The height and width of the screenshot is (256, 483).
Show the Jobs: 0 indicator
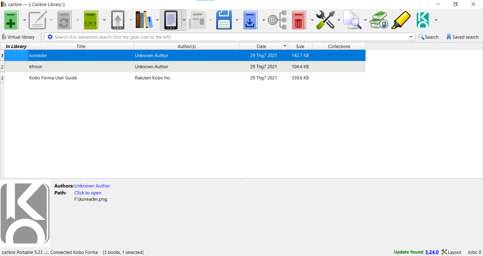click(474, 252)
